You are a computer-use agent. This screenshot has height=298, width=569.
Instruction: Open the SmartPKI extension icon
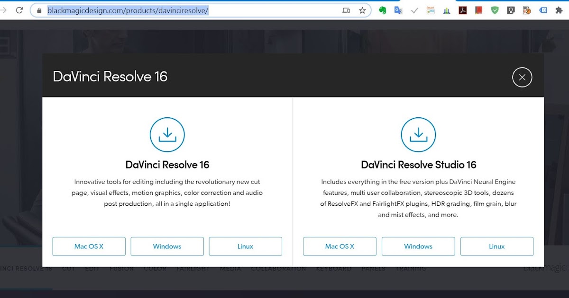click(431, 10)
